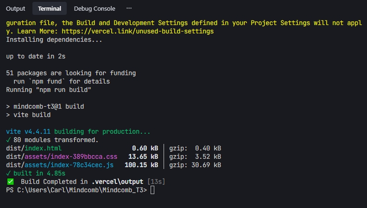This screenshot has height=208, width=367.
Task: Open dist/index.html file path
Action: (34, 148)
